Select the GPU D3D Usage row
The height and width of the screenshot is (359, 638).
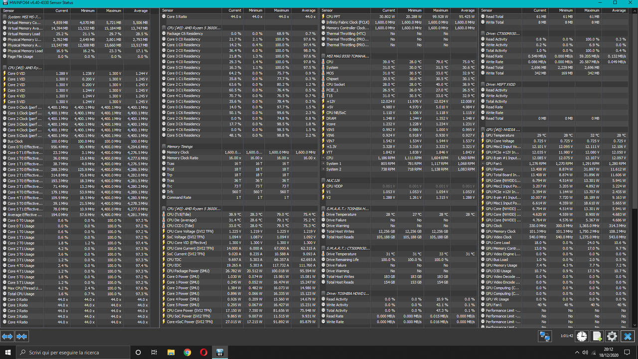pyautogui.click(x=554, y=271)
